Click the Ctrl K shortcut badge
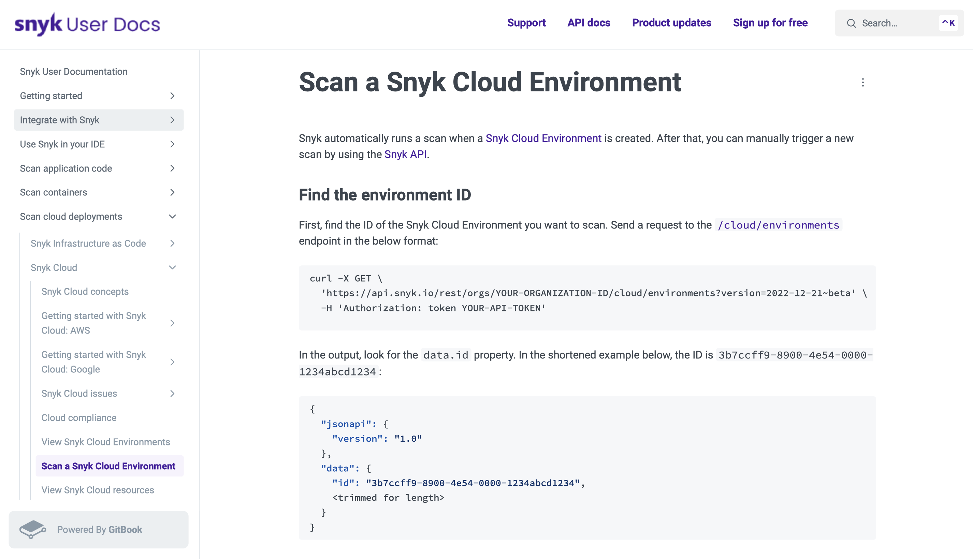The image size is (973, 560). tap(948, 23)
